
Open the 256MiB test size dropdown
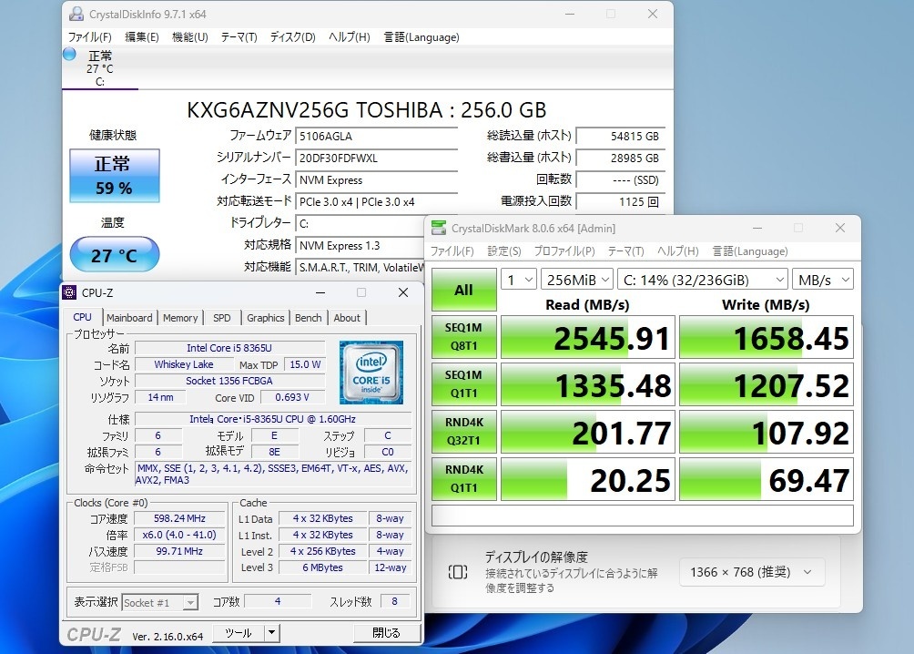click(575, 280)
